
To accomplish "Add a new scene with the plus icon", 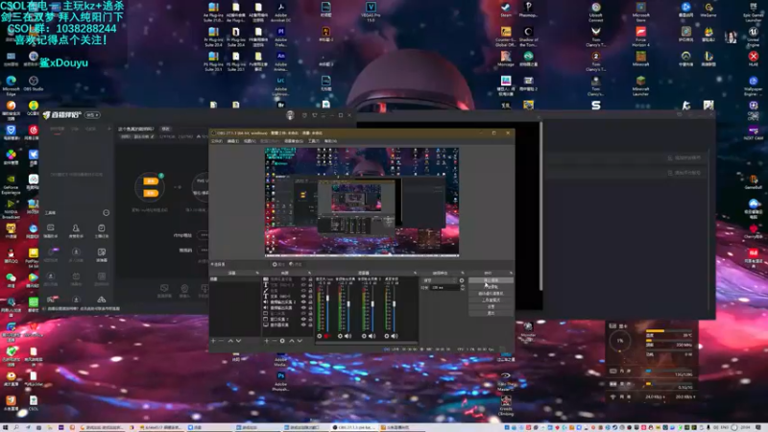I will tap(213, 341).
